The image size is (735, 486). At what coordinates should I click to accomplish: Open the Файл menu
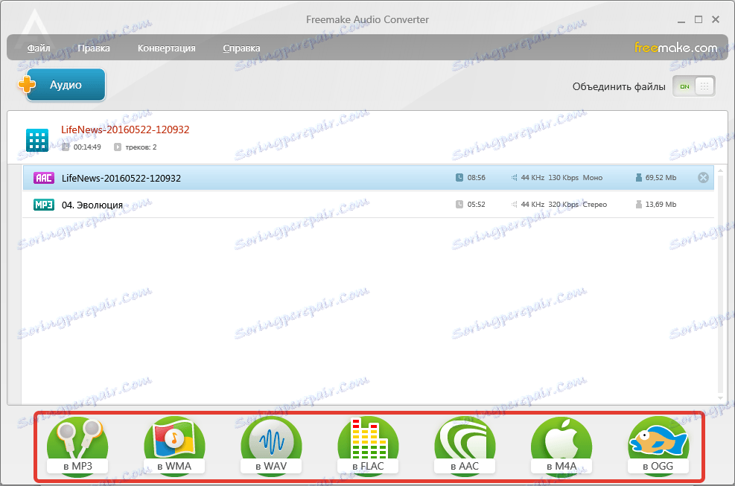coord(38,48)
